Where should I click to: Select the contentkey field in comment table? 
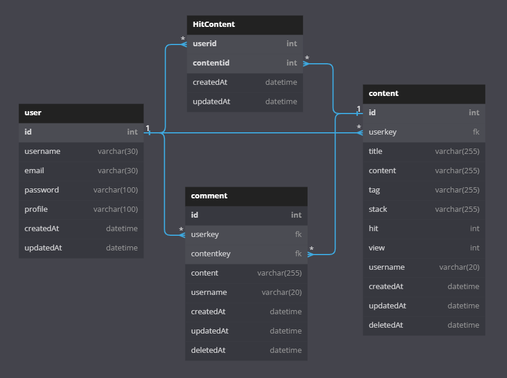(246, 254)
